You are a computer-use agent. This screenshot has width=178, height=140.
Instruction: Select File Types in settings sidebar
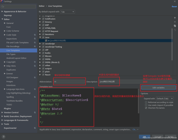point(11,54)
